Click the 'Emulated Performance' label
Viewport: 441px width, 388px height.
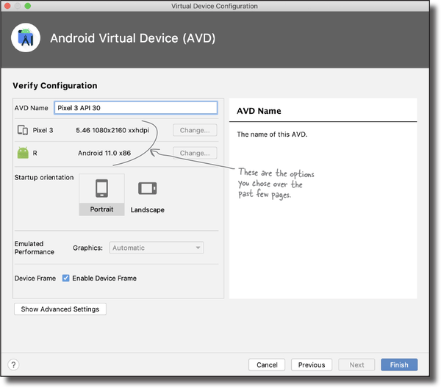[35, 248]
